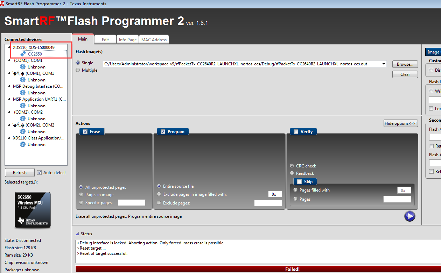Screen dimensions: 441x273
Task: Select Pages in image erase option
Action: pos(82,194)
